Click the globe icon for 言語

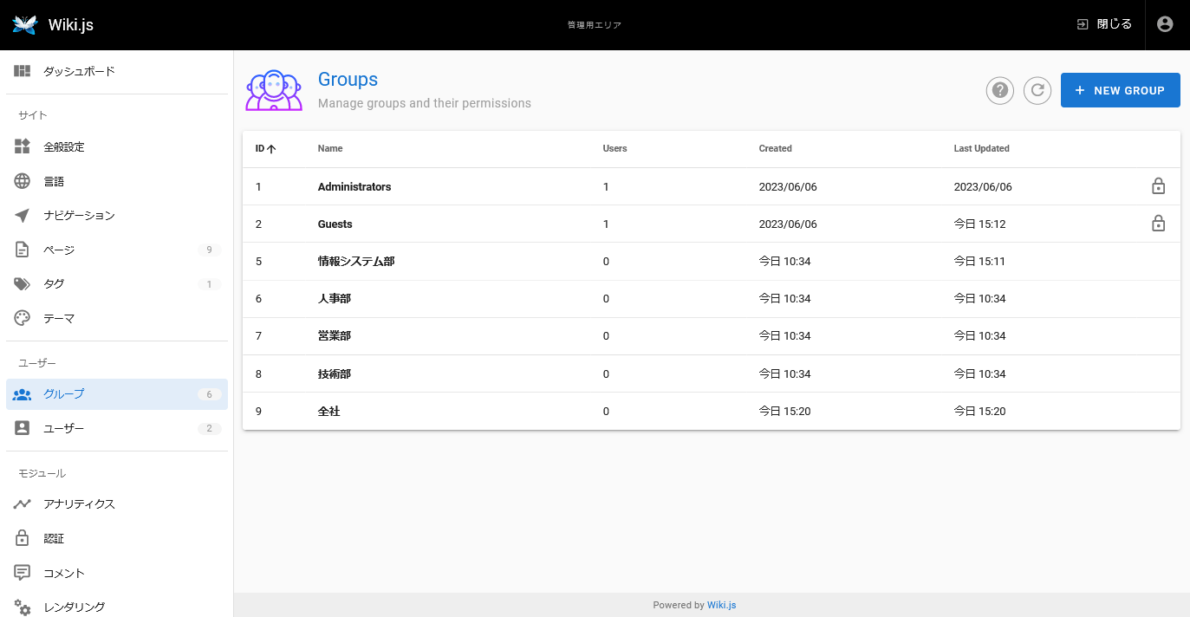coord(23,181)
